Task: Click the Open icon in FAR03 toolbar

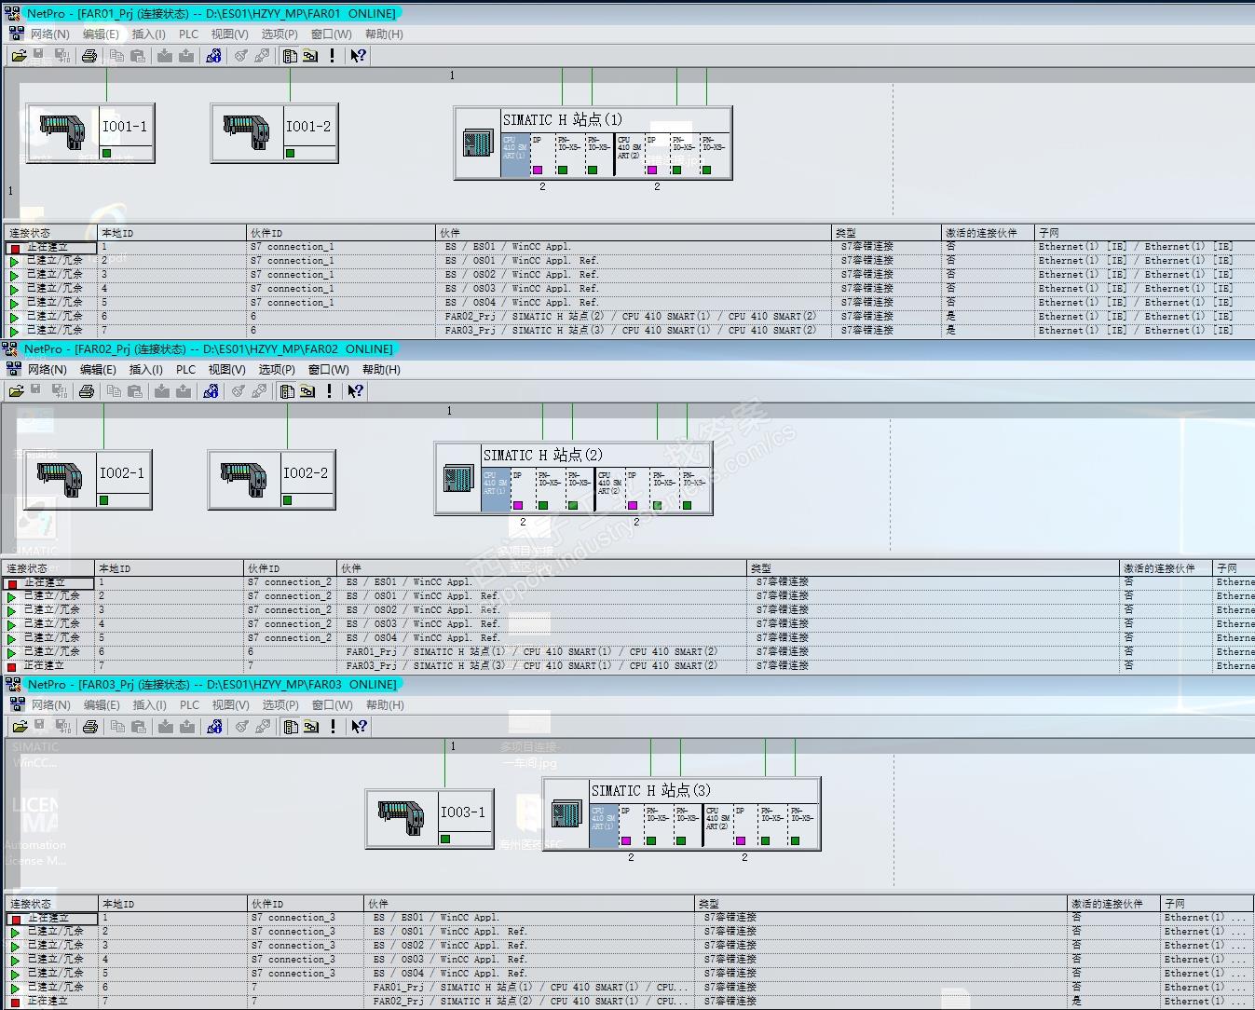Action: click(20, 727)
